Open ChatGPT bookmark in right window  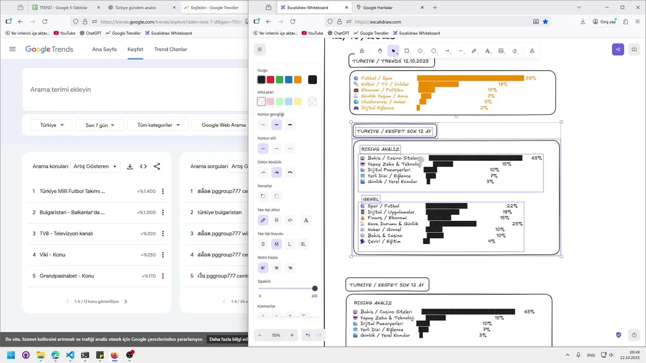[338, 33]
